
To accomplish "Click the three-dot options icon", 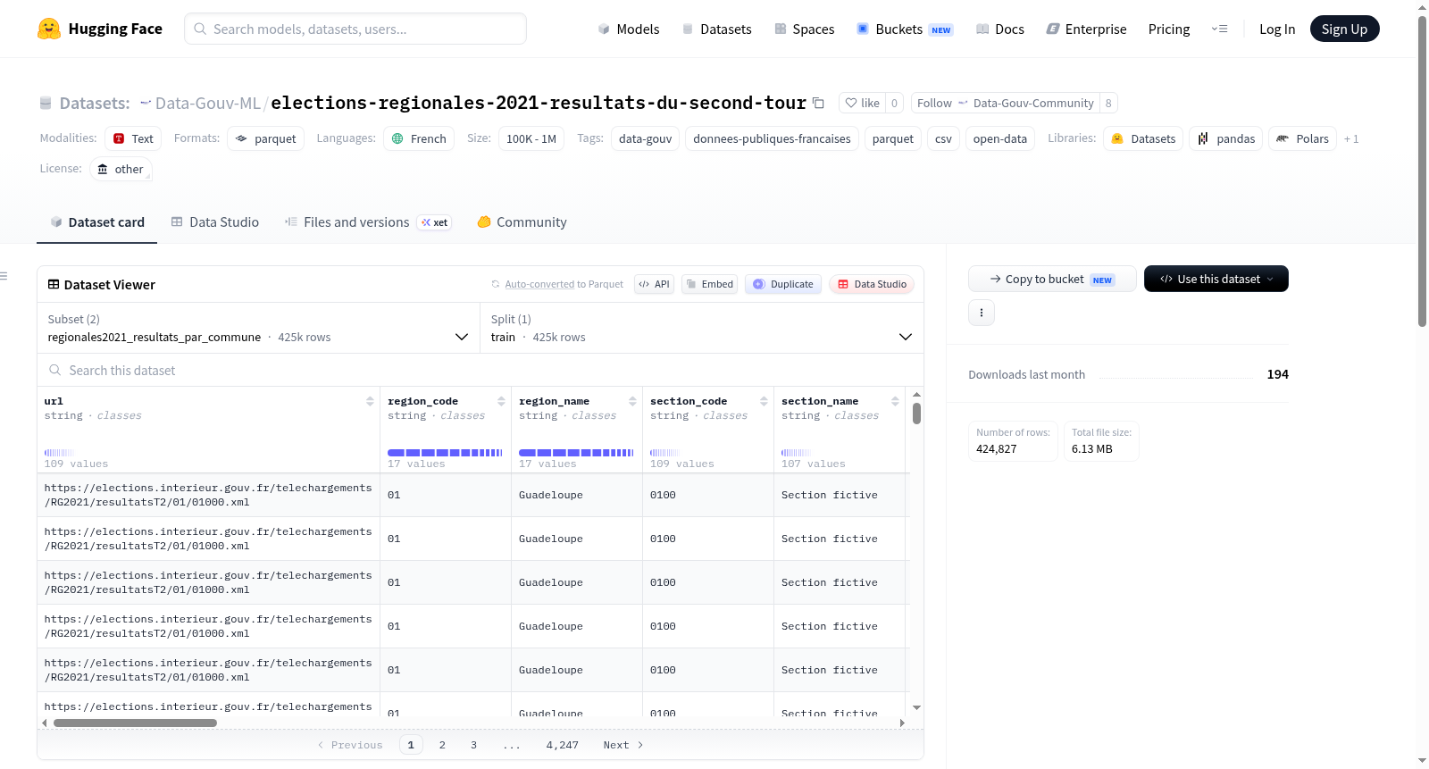I will click(982, 313).
